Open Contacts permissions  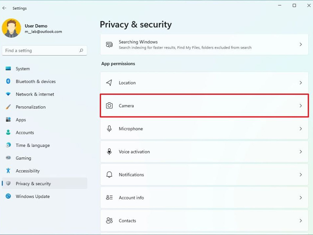[204, 221]
